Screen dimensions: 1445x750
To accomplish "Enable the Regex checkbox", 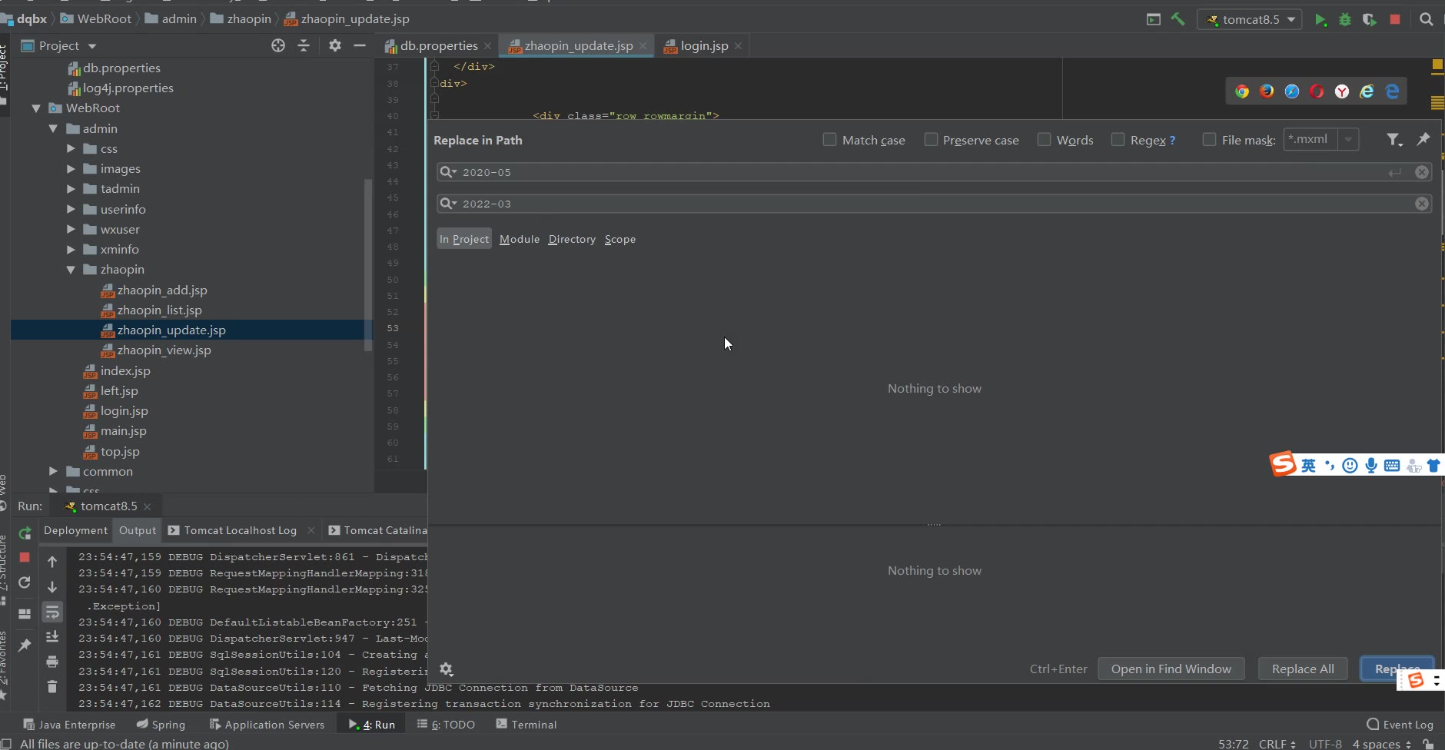I will [x=1118, y=140].
